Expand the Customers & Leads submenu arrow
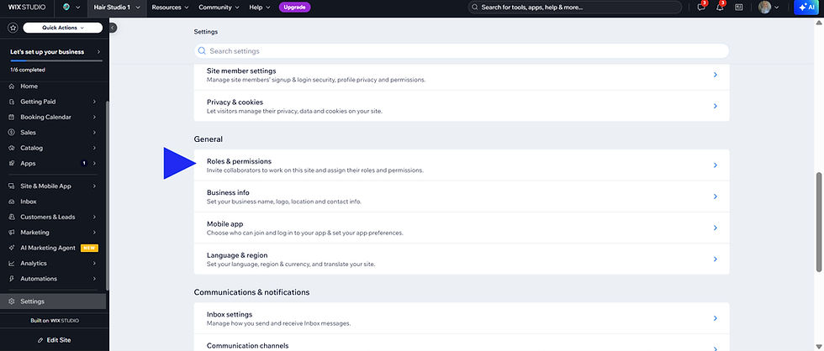 [94, 217]
